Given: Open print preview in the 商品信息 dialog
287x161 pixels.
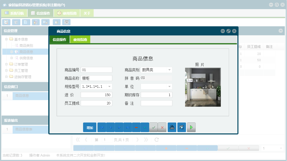Looking at the screenshot, I should pos(181,127).
